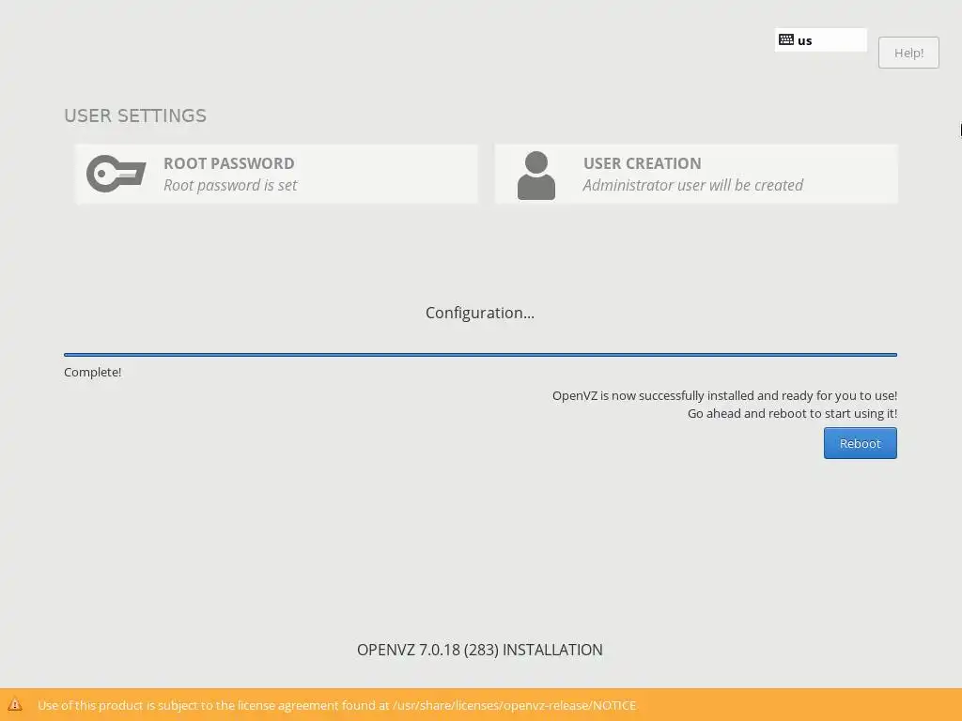Click the root password key icon
The width and height of the screenshot is (962, 721).
click(x=116, y=174)
